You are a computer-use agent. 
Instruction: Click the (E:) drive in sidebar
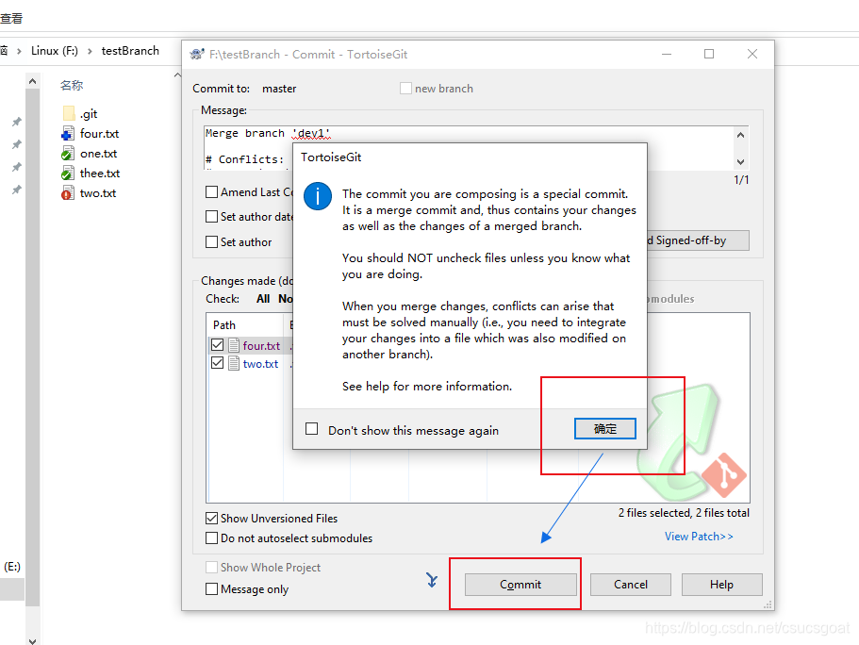click(x=12, y=567)
